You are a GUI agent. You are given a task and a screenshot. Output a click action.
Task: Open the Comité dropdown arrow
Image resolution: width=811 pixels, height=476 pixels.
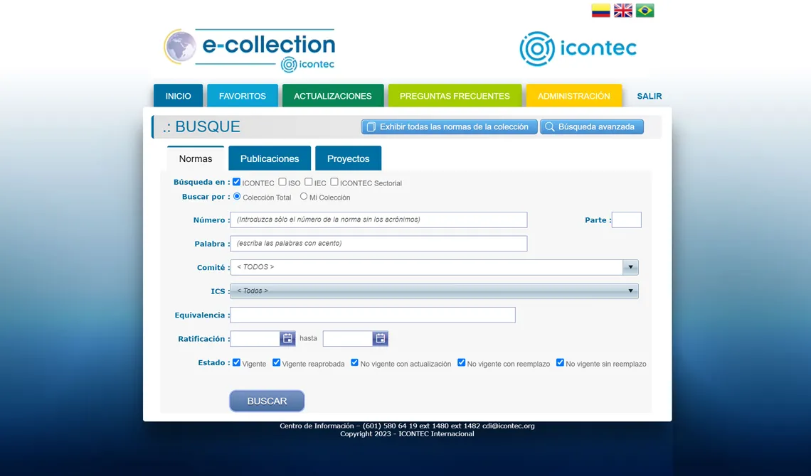[630, 267]
